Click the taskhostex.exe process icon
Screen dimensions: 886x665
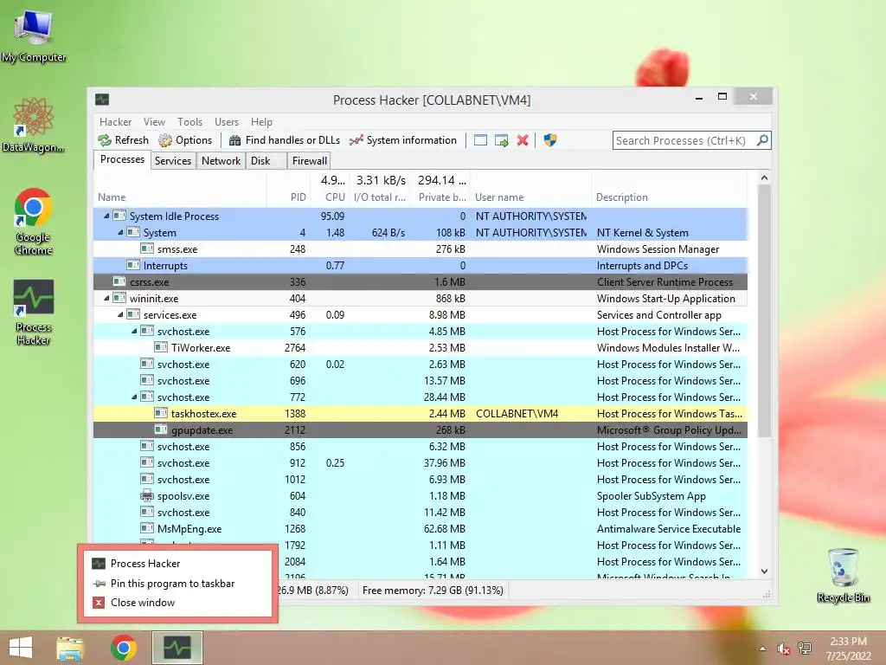coord(161,413)
